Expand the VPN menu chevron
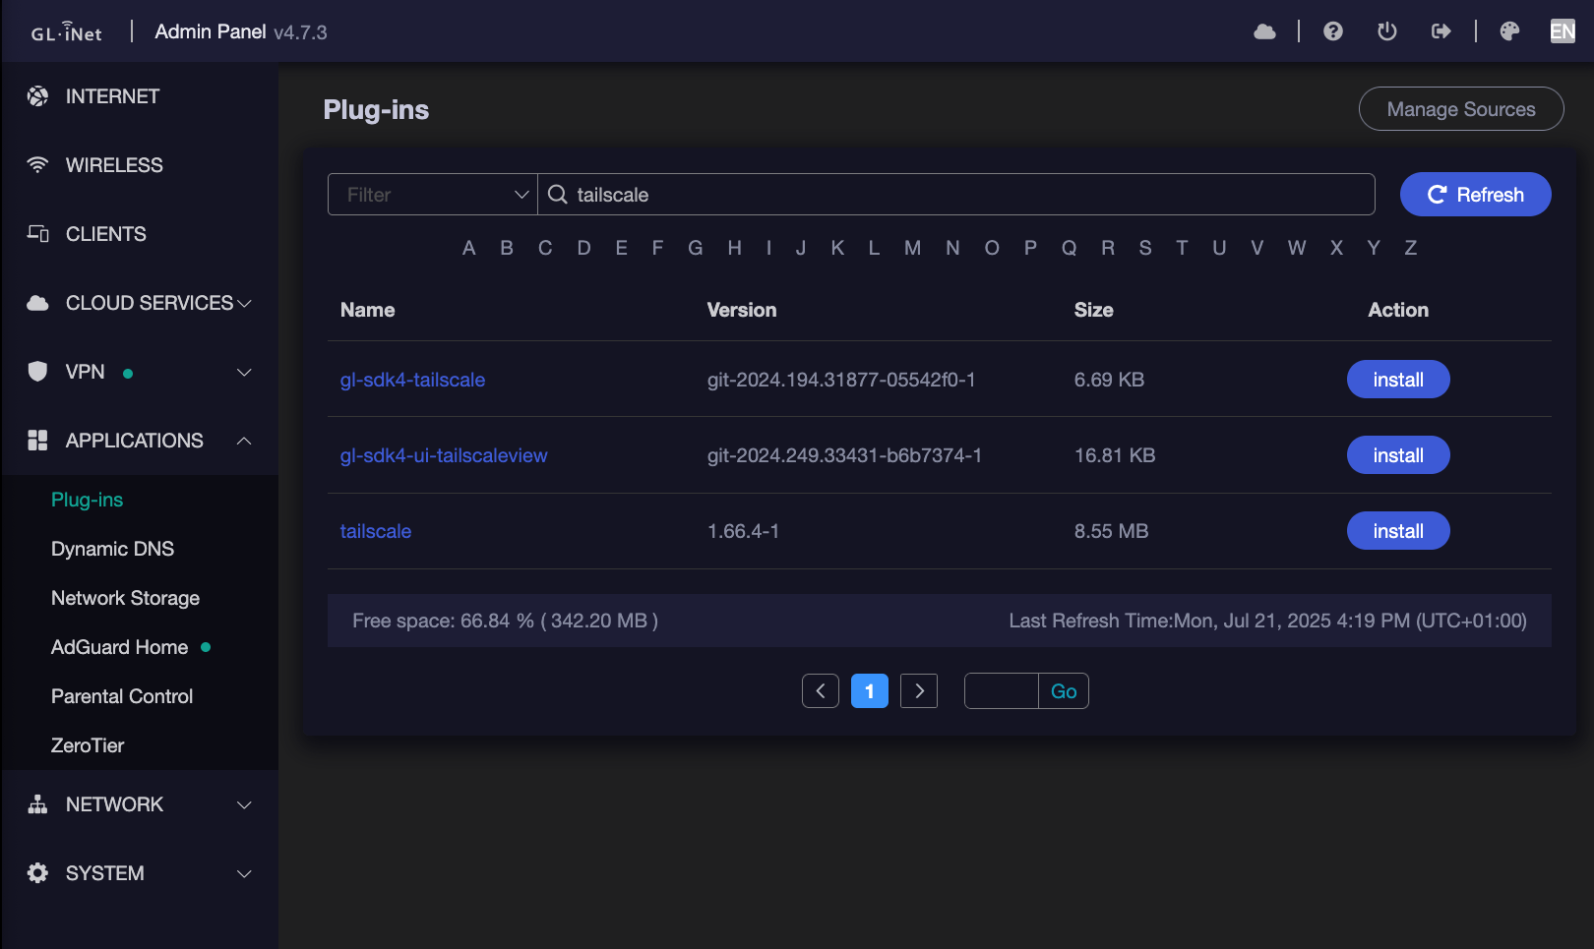The image size is (1594, 949). (245, 372)
